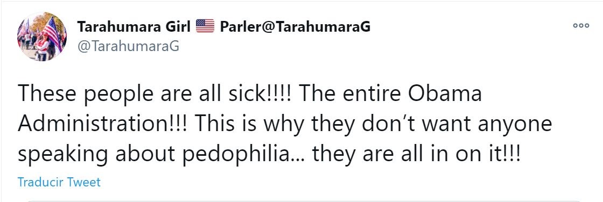Click the Parler@TarahumaraG name text
Screen dimensions: 603x202
295,26
